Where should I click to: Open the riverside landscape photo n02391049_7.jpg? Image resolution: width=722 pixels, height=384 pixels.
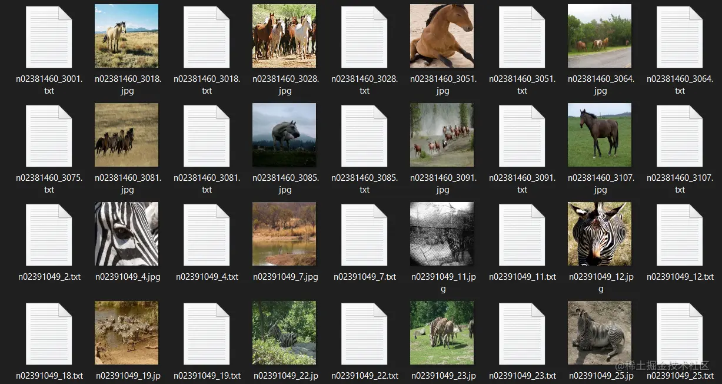(x=284, y=234)
